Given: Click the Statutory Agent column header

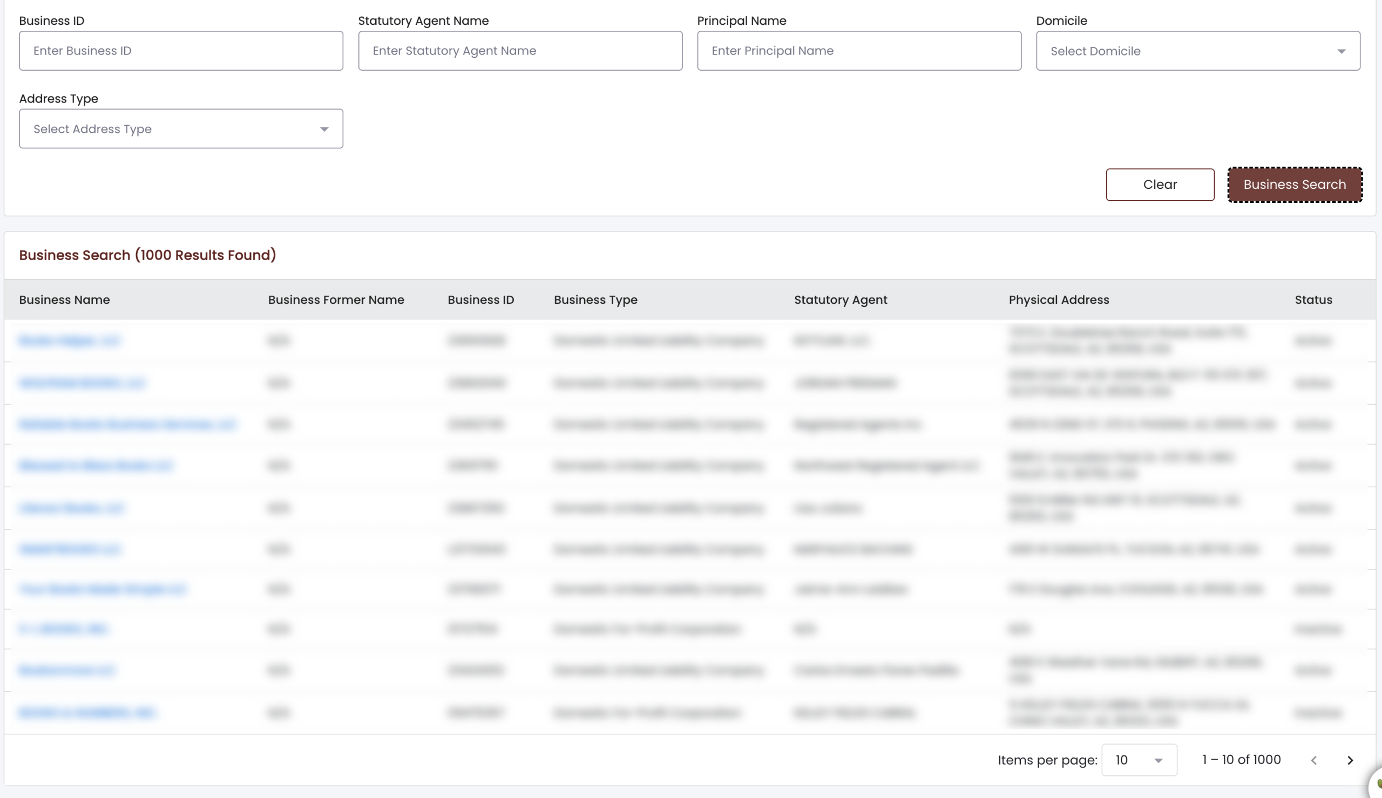Looking at the screenshot, I should tap(841, 300).
